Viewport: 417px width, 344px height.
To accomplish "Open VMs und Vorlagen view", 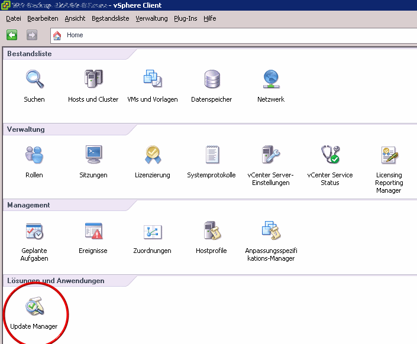I will (153, 79).
